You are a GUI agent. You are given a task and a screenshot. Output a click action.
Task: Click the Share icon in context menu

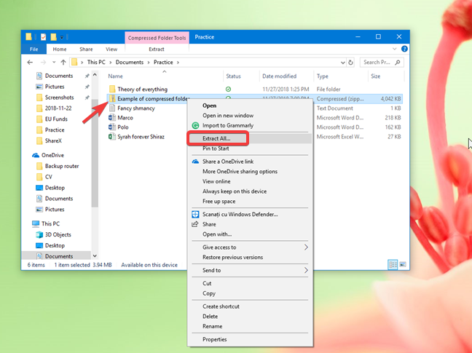pyautogui.click(x=195, y=224)
